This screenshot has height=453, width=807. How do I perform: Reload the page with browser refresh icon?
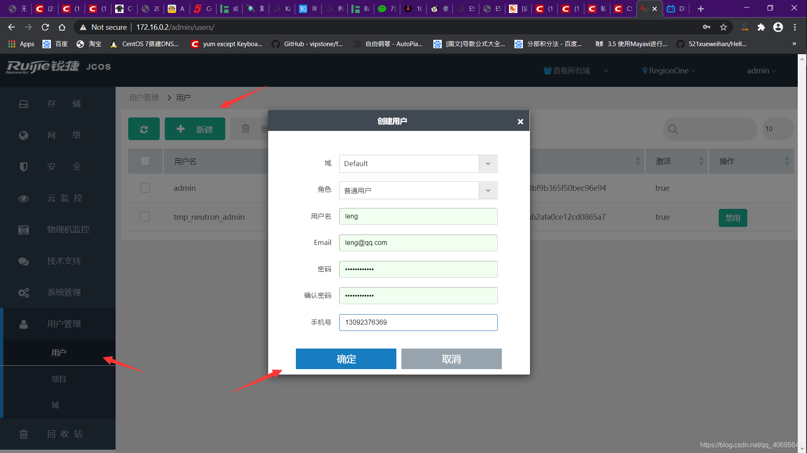45,27
